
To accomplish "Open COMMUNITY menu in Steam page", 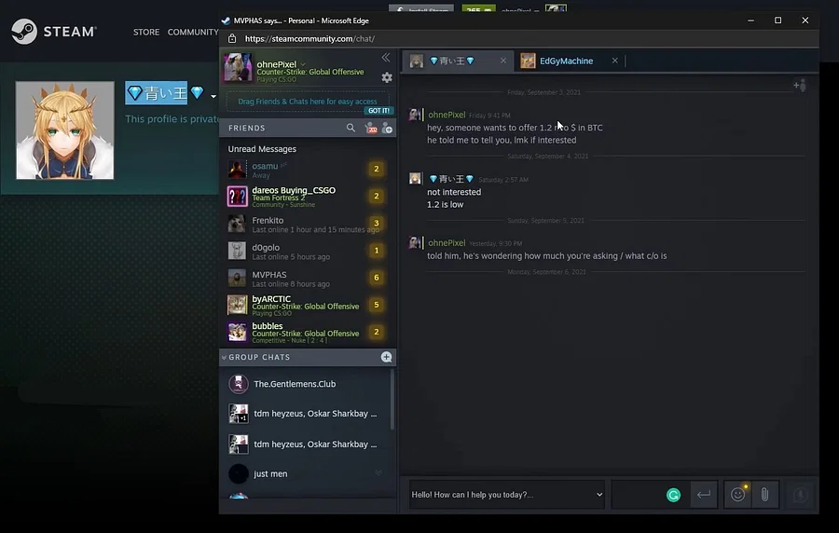I will (193, 32).
